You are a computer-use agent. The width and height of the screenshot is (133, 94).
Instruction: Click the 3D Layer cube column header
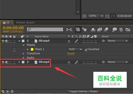tap(95, 36)
